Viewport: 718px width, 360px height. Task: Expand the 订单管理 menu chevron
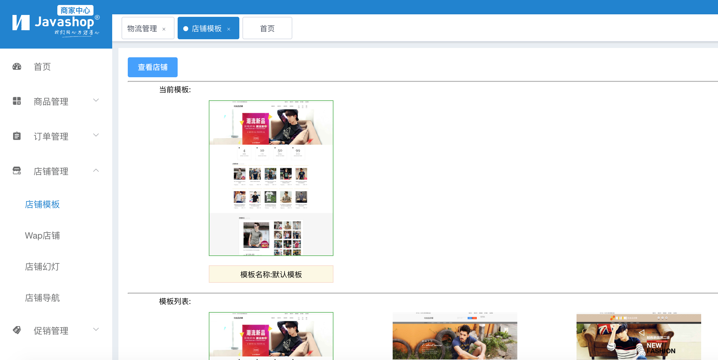(x=96, y=135)
